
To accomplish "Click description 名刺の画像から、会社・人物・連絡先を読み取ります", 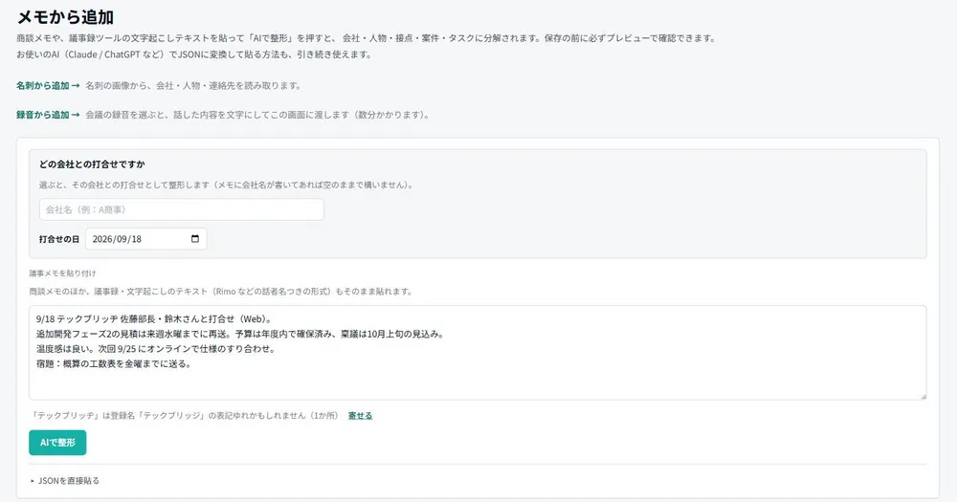I will click(193, 86).
